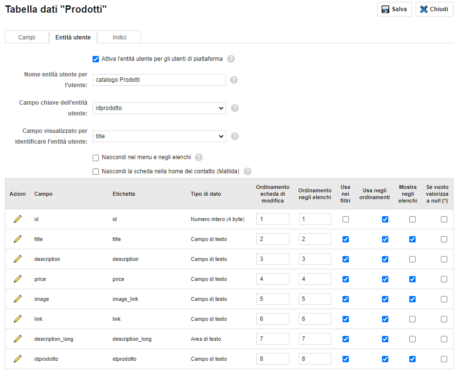View help for Nascondi nel menu option
Screen dimensions: 458x370
click(199, 157)
